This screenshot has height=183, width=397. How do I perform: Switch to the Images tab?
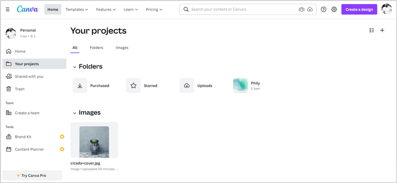(122, 48)
